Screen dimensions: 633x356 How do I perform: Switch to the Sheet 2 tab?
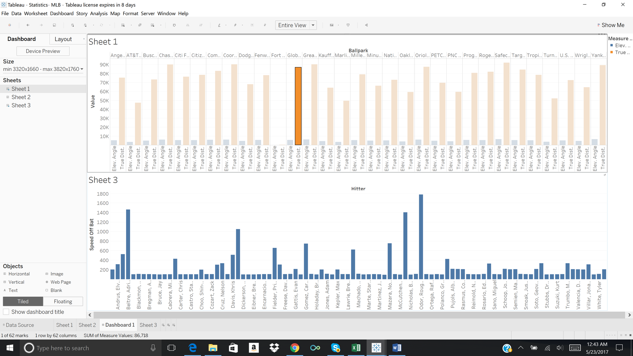pyautogui.click(x=87, y=325)
